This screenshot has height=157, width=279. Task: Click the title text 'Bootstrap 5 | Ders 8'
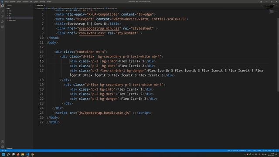click(x=86, y=24)
